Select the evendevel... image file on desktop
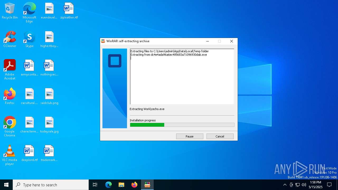Viewport: 338px width, 190px height. coord(49,11)
